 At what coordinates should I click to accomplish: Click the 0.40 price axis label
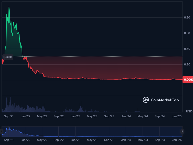(187, 49)
